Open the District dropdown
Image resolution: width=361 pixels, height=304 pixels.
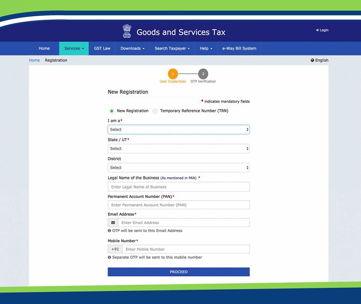coord(179,168)
